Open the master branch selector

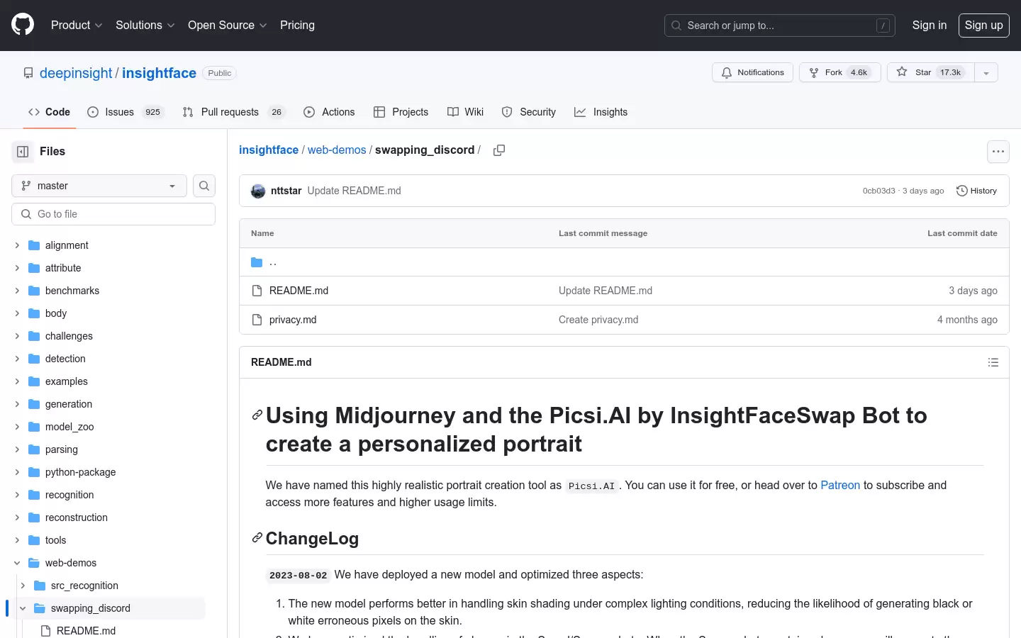99,186
